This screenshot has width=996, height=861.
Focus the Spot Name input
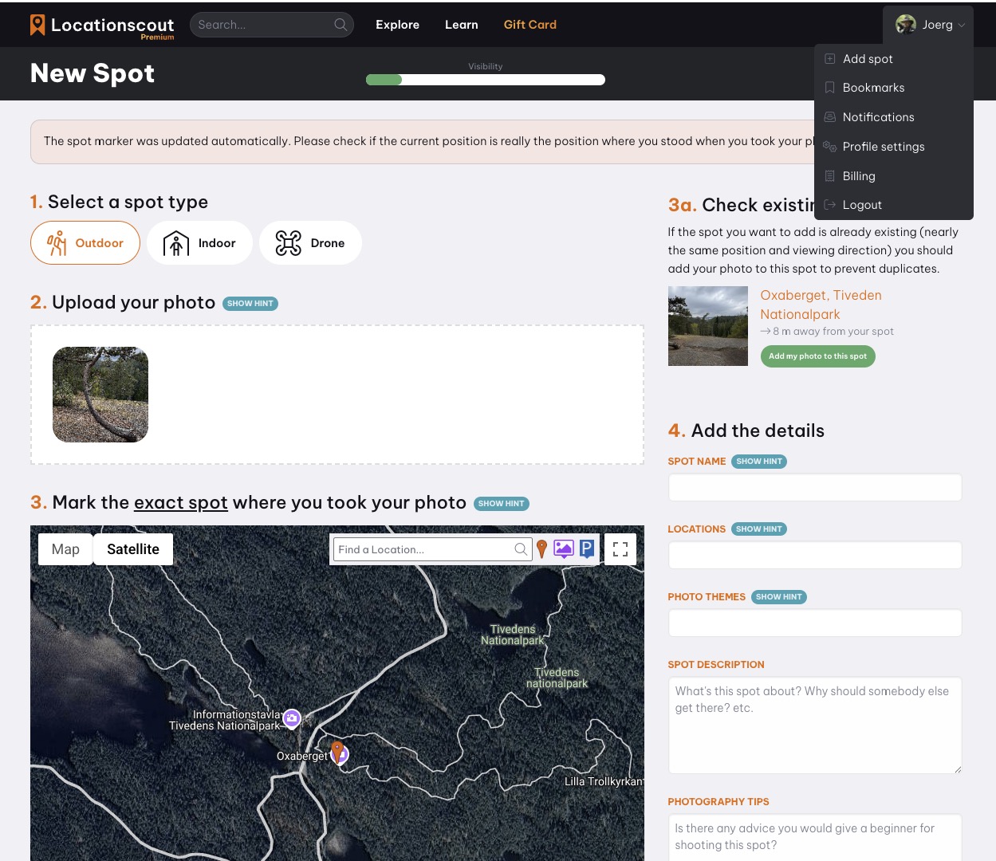[x=815, y=488]
